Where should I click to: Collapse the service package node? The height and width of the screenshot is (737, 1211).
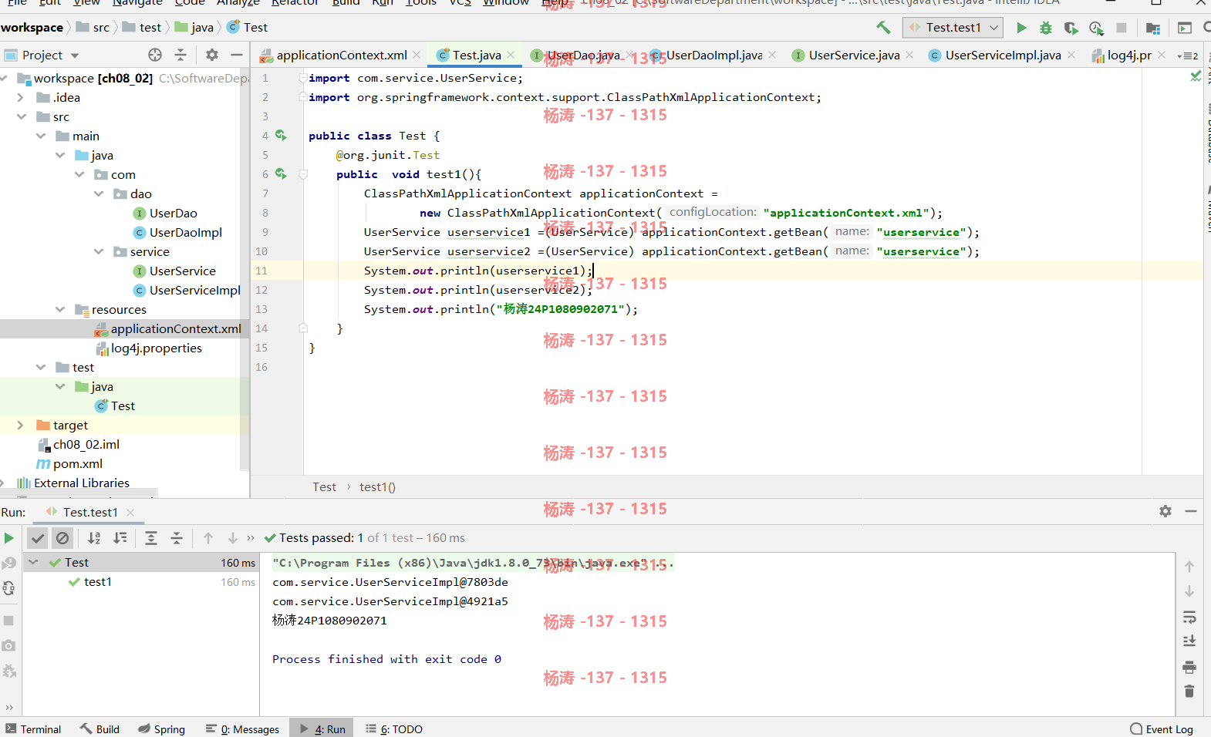(98, 252)
